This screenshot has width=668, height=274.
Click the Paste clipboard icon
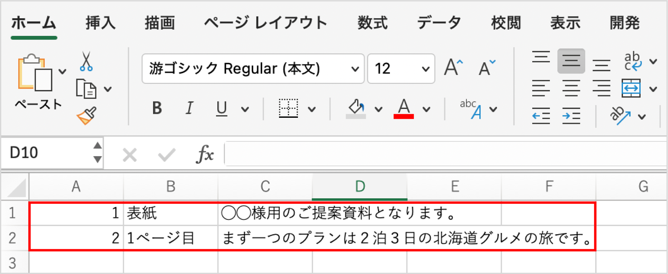35,72
